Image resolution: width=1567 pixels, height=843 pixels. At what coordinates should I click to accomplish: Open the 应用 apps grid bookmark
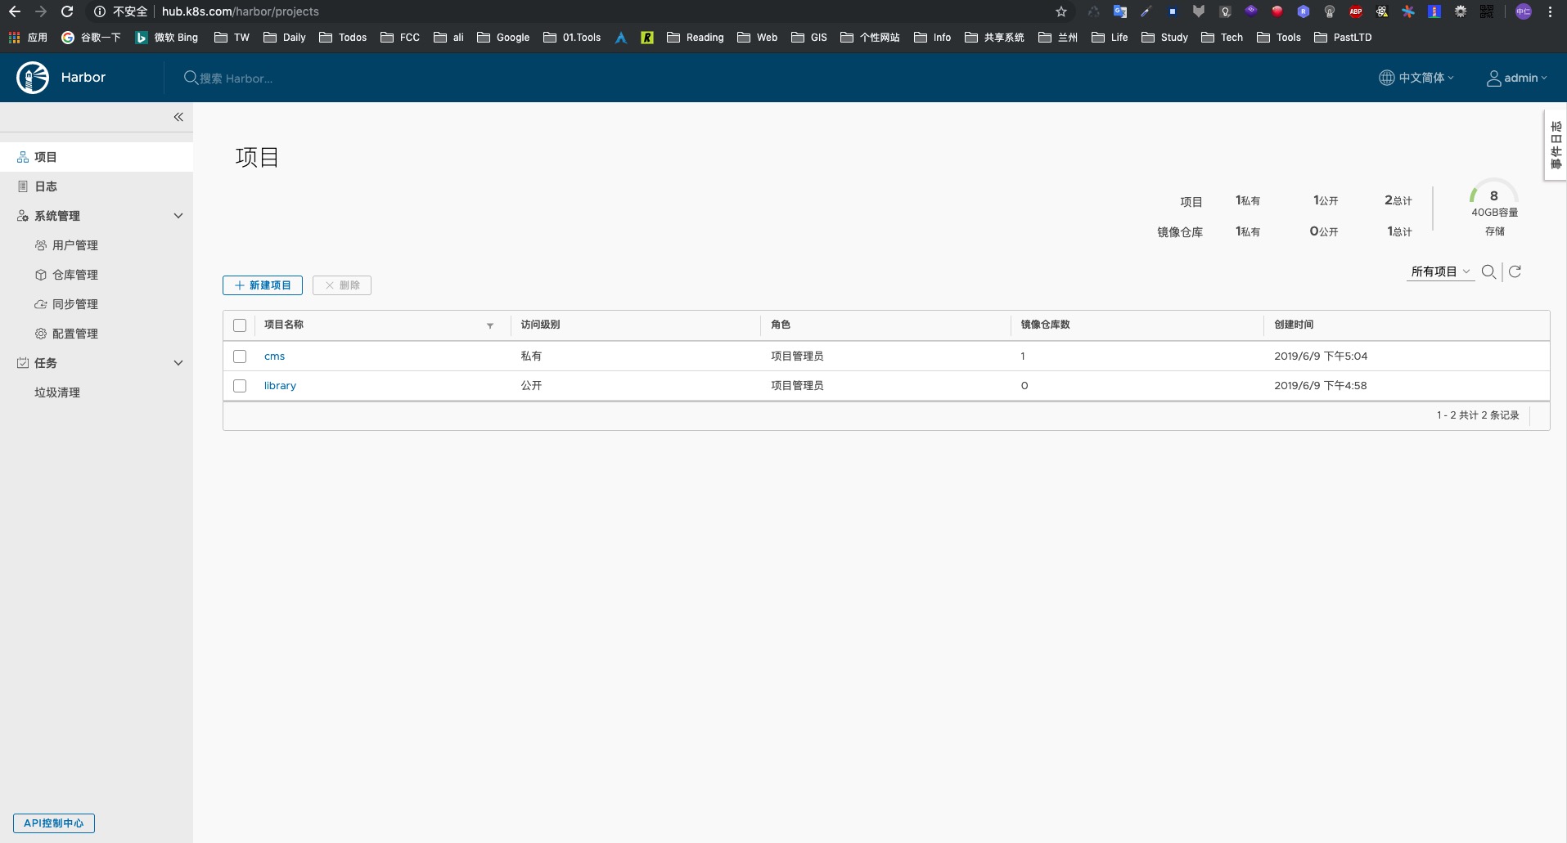(29, 38)
